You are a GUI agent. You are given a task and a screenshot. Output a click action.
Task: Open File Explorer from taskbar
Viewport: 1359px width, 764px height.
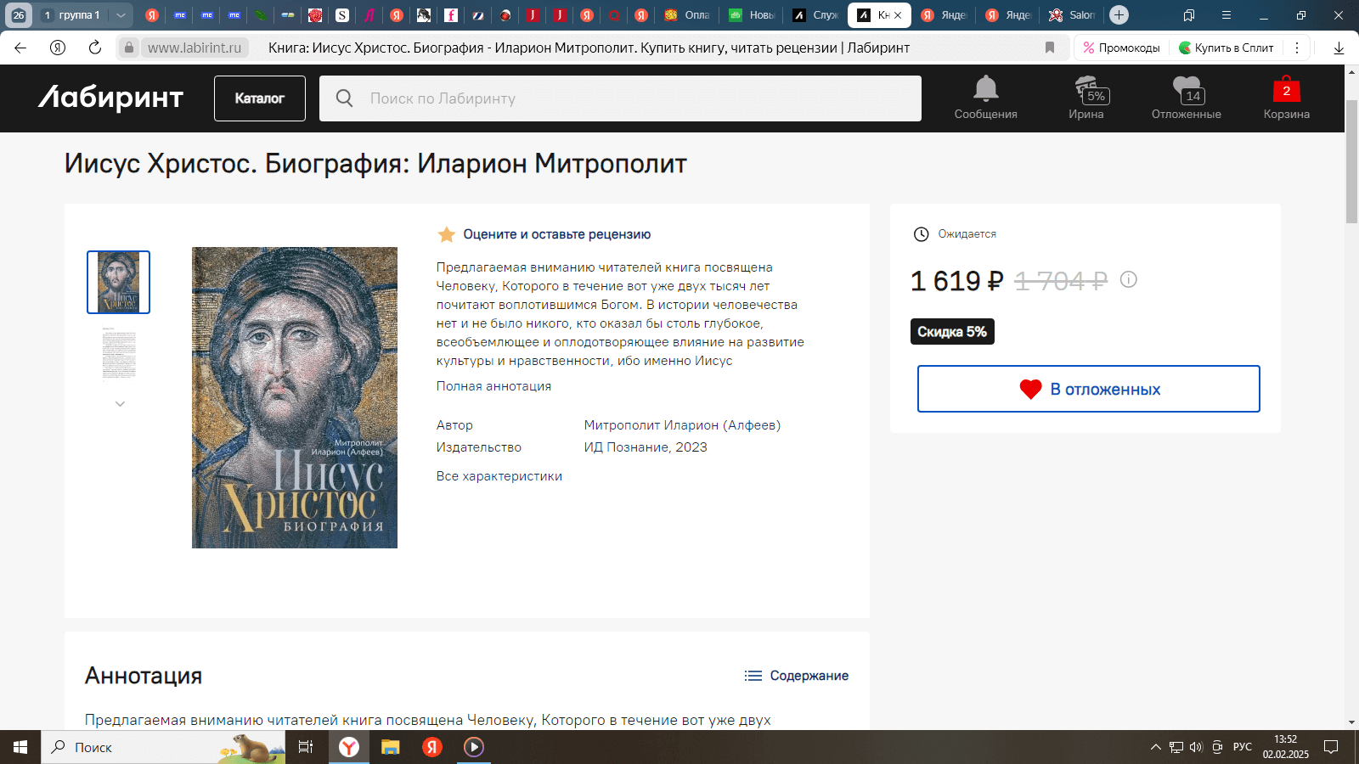390,747
